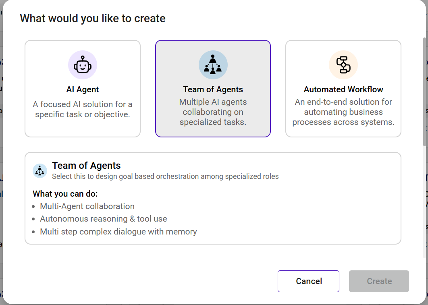Image resolution: width=428 pixels, height=305 pixels.
Task: Click the "What you can do:" label
Action: pos(65,194)
